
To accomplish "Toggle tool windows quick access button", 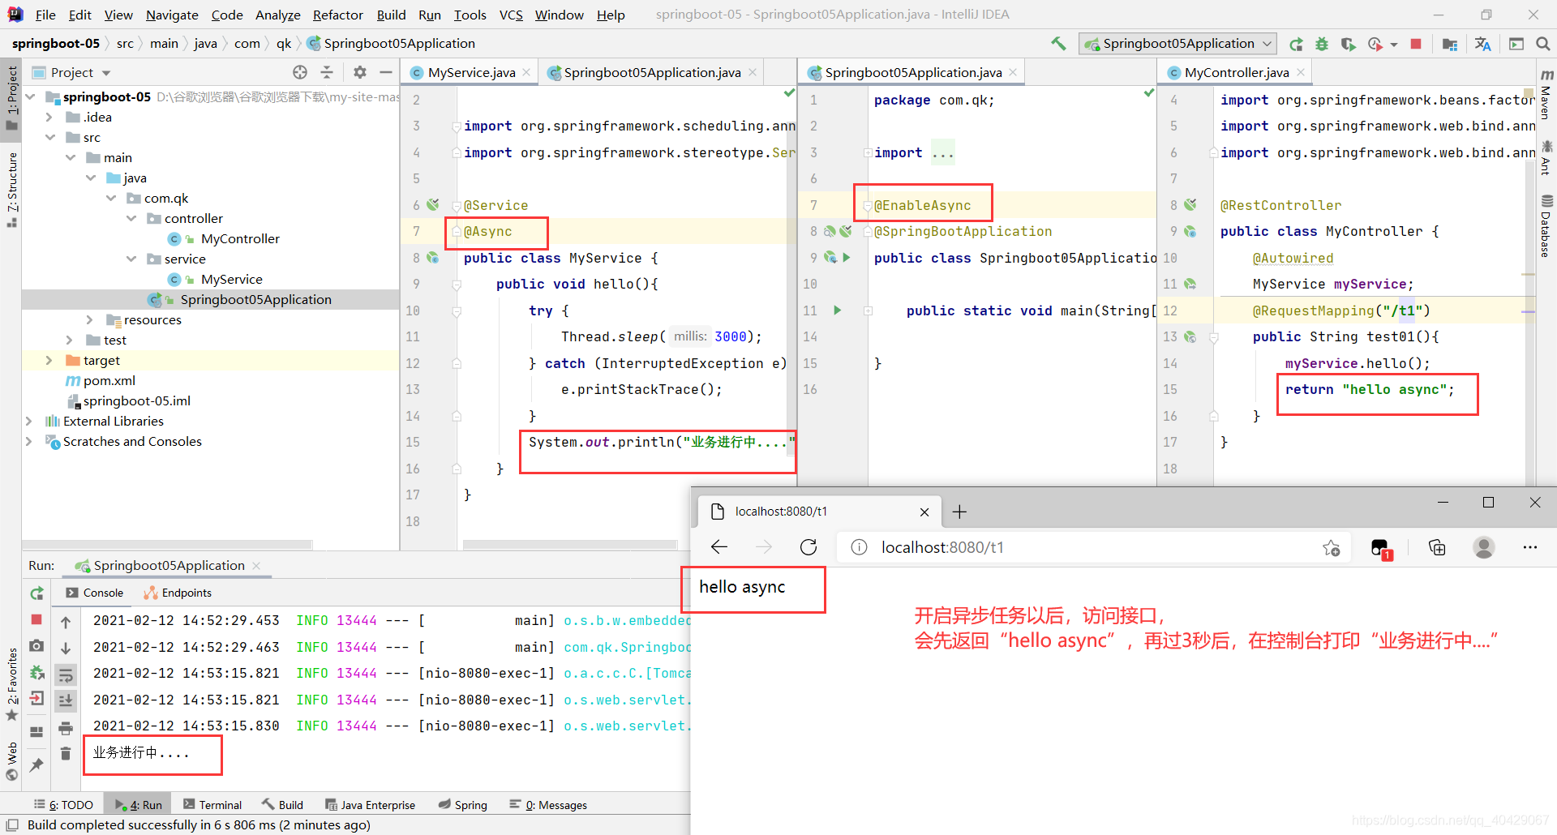I will [12, 825].
